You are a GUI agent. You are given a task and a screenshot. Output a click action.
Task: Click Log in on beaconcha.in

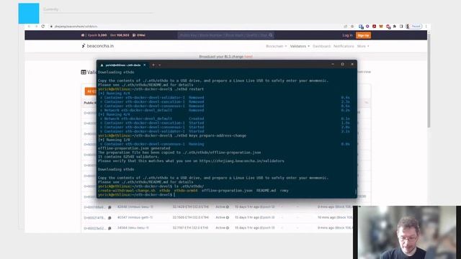pyautogui.click(x=347, y=35)
